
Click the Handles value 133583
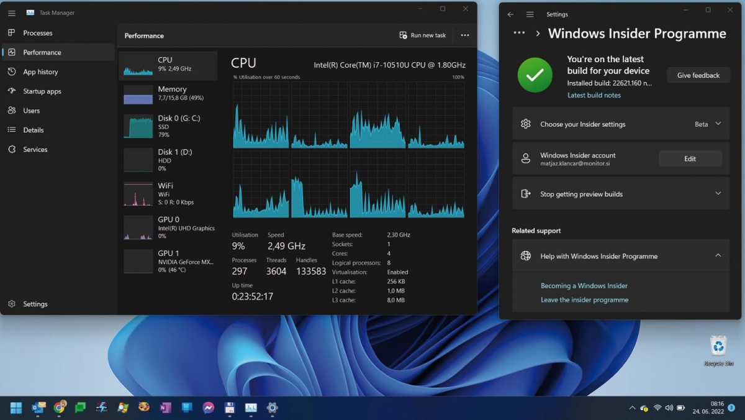(x=311, y=271)
